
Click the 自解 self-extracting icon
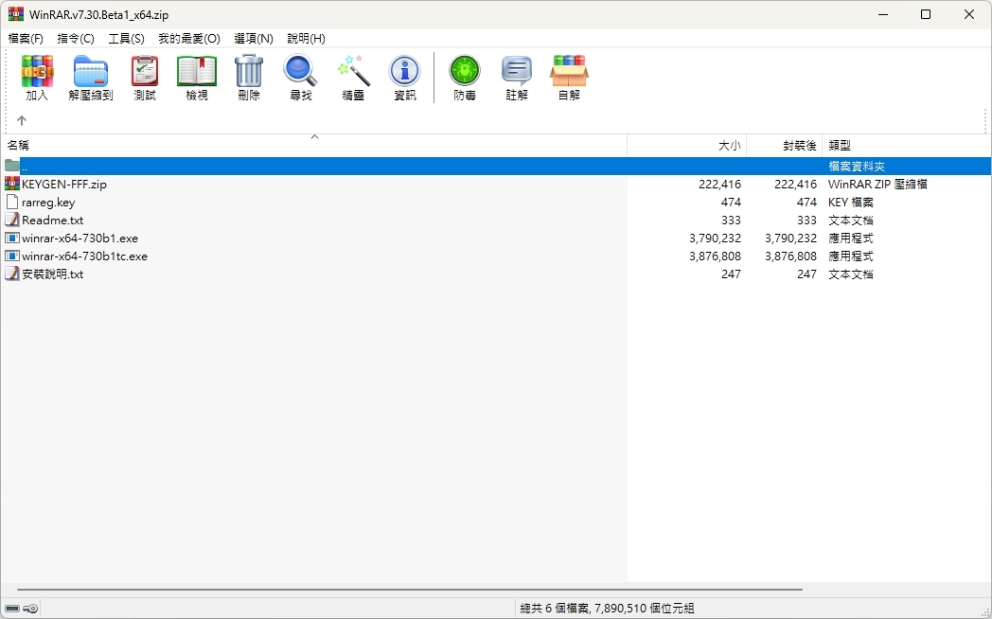569,78
